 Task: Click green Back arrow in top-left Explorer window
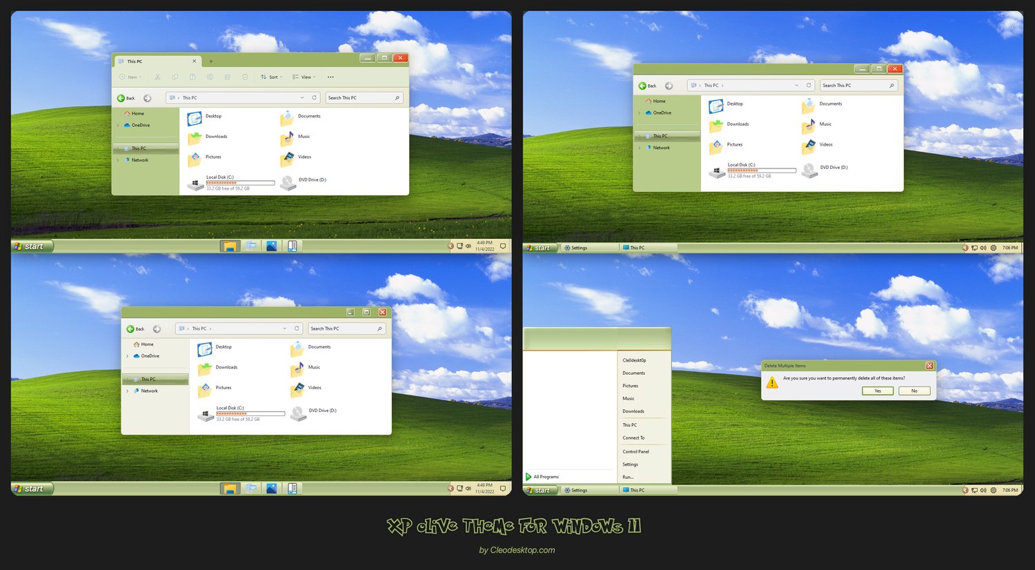point(121,98)
